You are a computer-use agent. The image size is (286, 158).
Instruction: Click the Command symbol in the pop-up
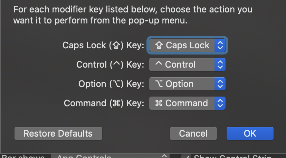tap(159, 103)
